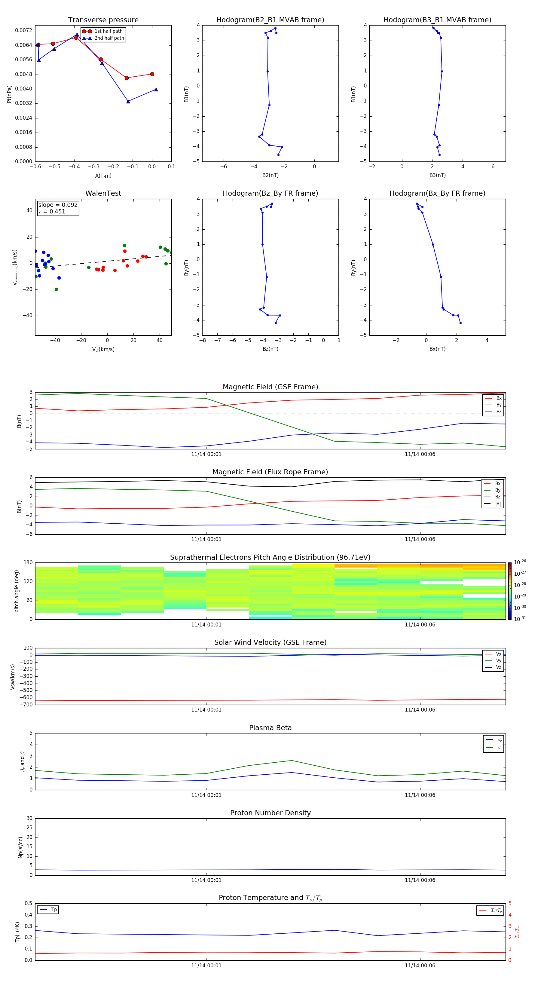
Task: Click the '11/14 00:01' tick under GSE magnetic field
Action: [206, 455]
